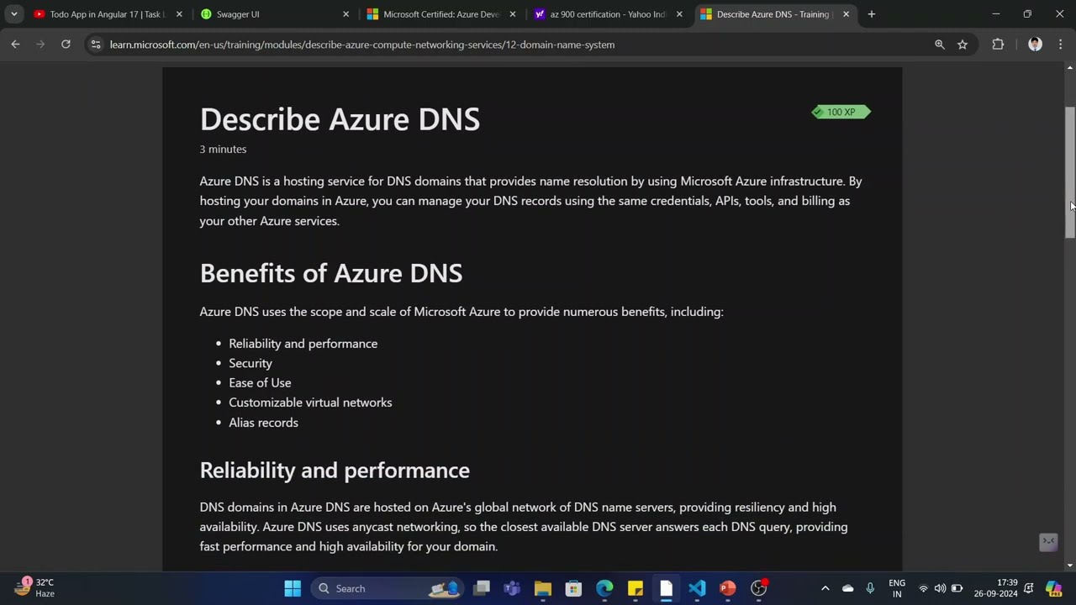Screen dimensions: 1076x605
Task: Open the recording app with the red dot
Action: (x=759, y=588)
